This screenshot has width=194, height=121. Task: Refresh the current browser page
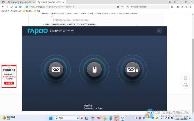click(12, 7)
